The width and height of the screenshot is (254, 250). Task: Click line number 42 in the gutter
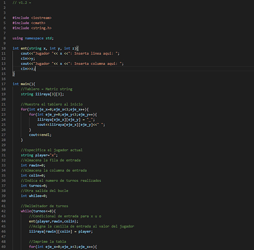[3, 211]
